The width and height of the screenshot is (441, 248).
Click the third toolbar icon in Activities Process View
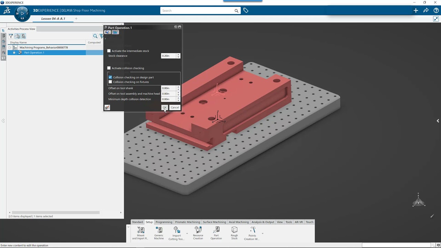click(x=23, y=36)
